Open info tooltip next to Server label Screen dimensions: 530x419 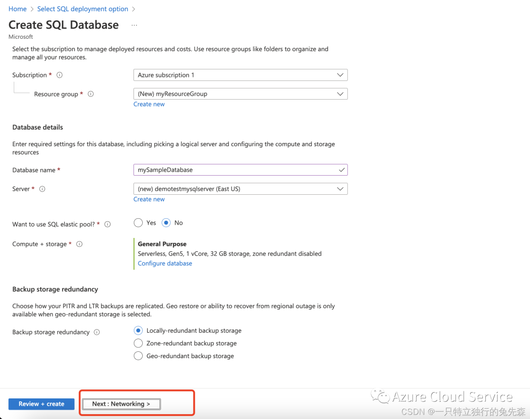(42, 189)
